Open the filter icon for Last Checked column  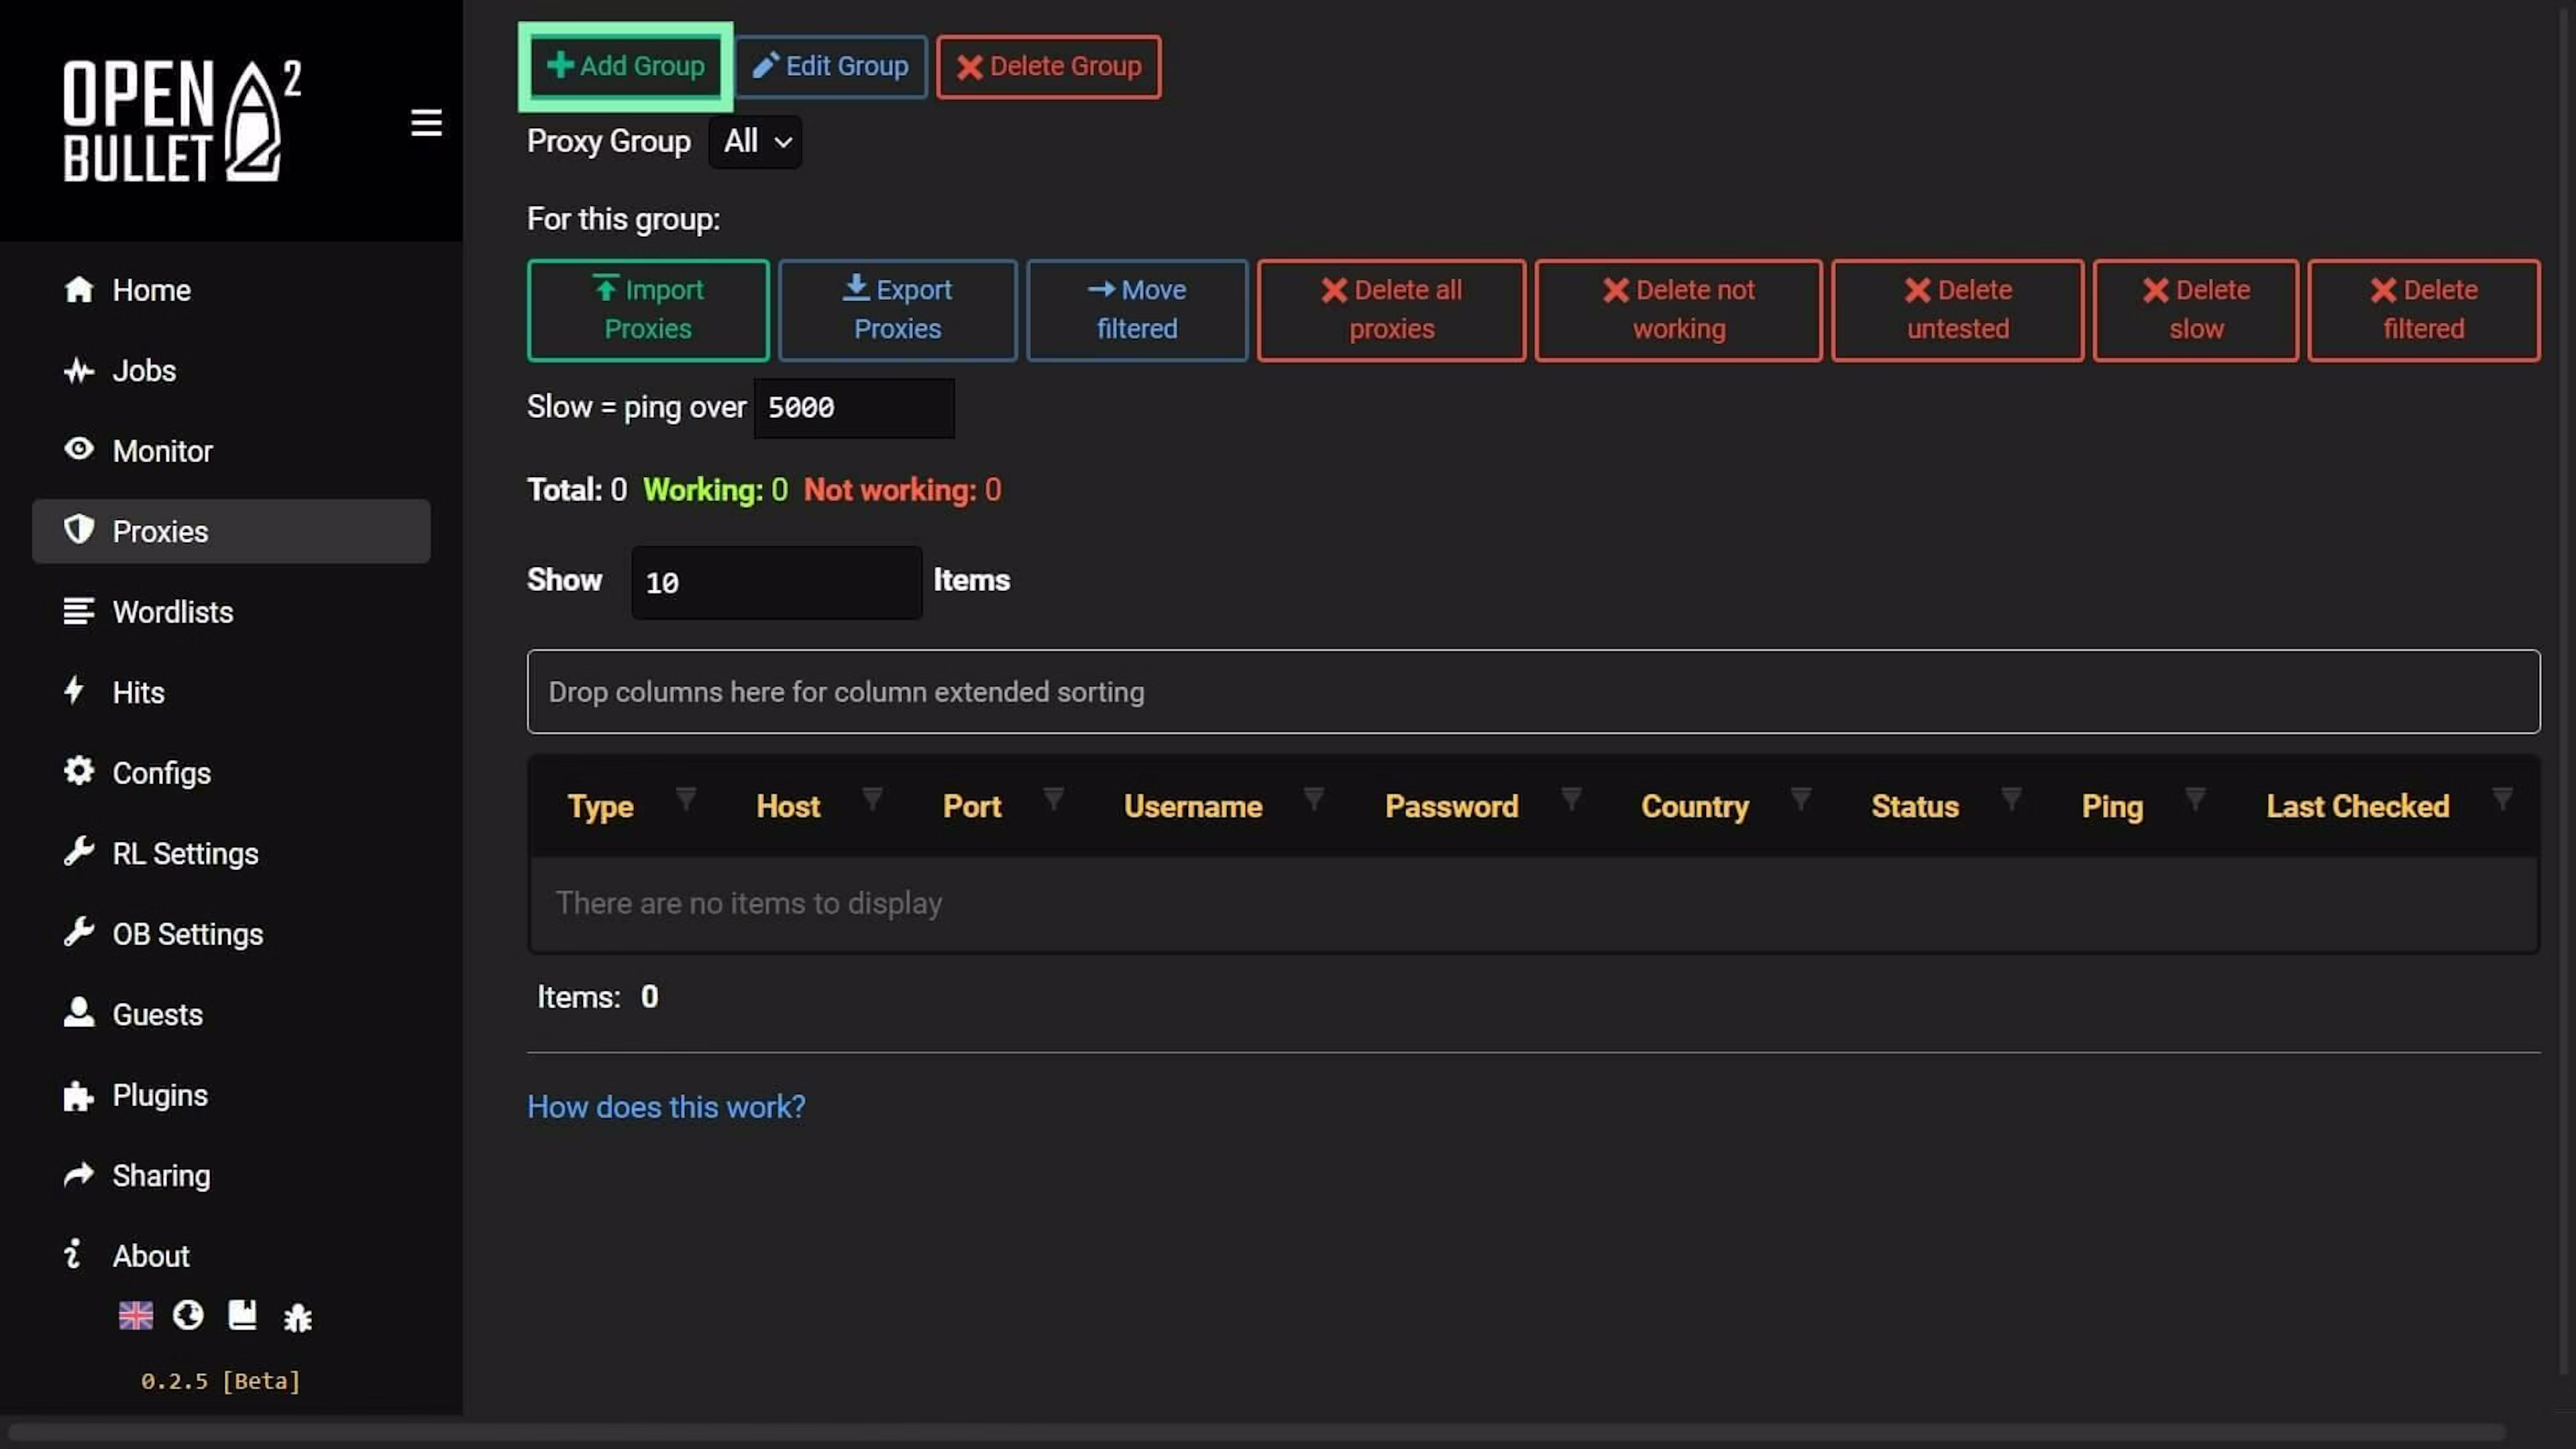[2502, 799]
